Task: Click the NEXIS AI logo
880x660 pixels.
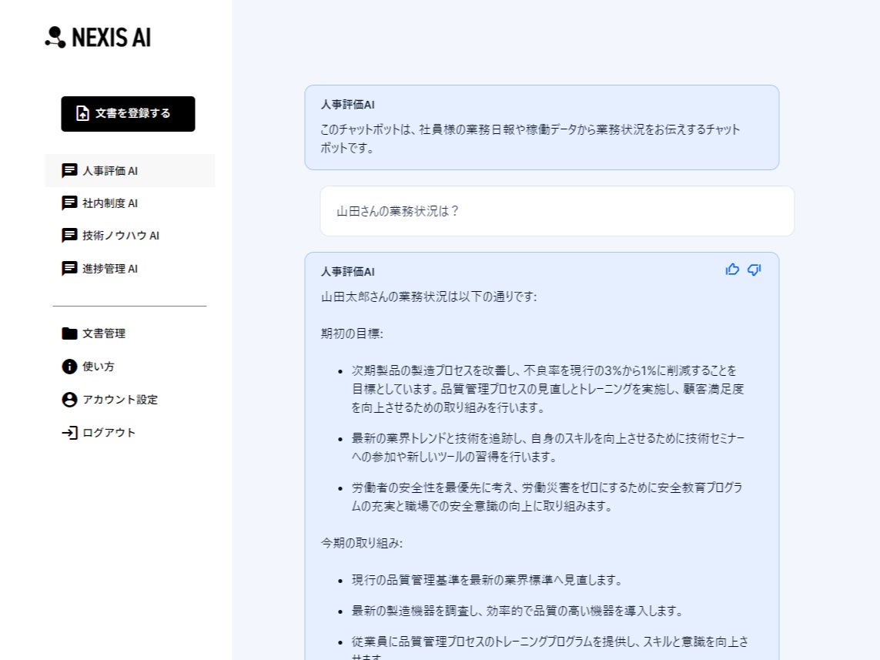Action: pyautogui.click(x=99, y=38)
